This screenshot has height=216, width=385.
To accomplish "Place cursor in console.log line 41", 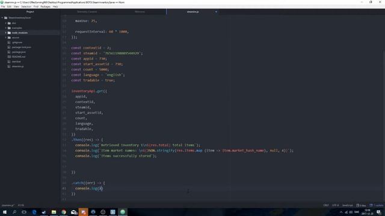I will tap(89, 188).
